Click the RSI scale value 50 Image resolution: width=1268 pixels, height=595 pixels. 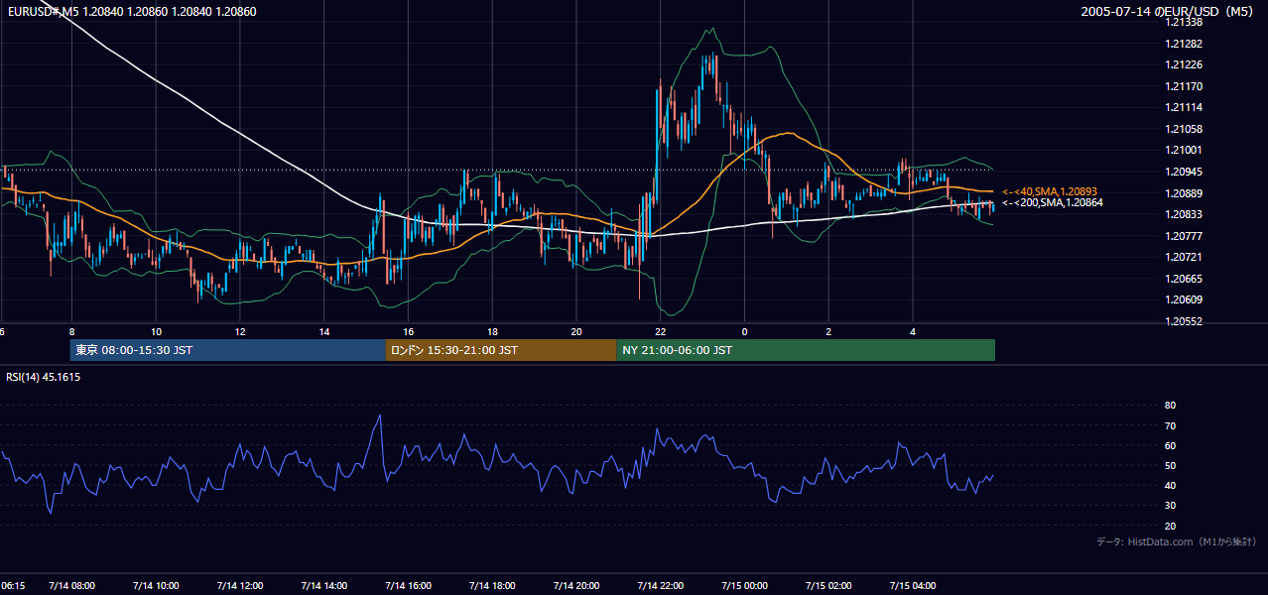point(1170,465)
